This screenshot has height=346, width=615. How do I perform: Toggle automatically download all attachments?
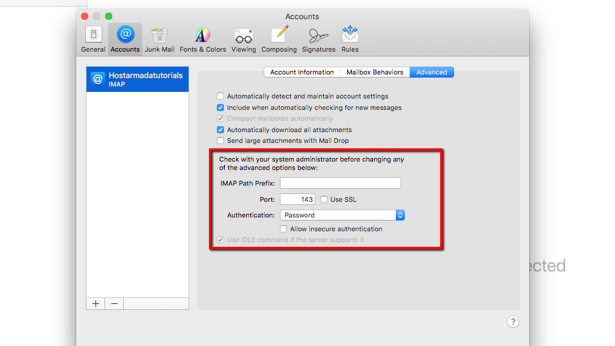click(x=220, y=130)
